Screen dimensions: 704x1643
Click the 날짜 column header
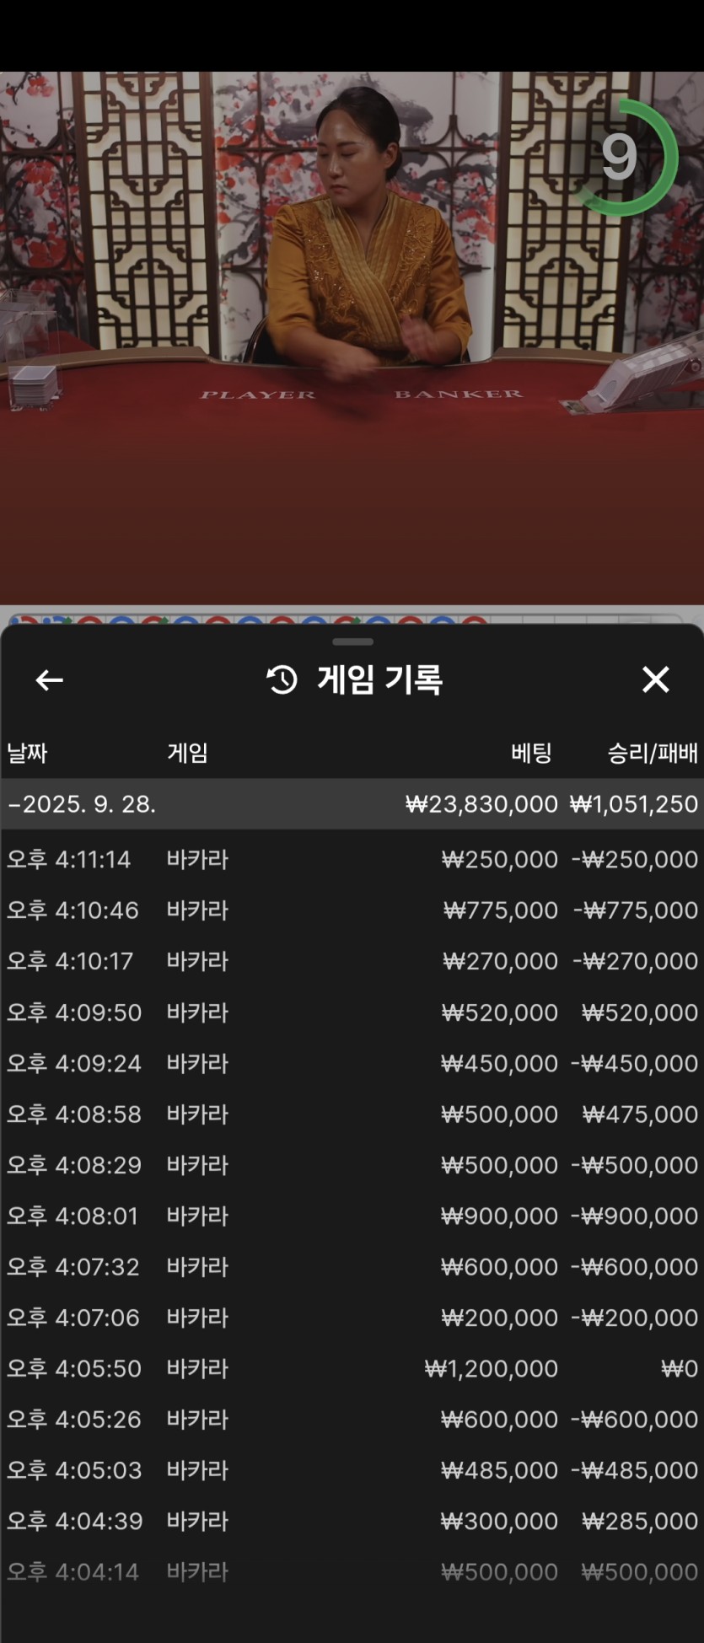27,753
